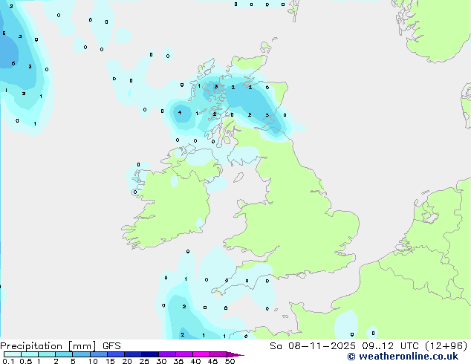Click the over-50 mm arrow tip of legend
The image size is (471, 364).
point(235,354)
